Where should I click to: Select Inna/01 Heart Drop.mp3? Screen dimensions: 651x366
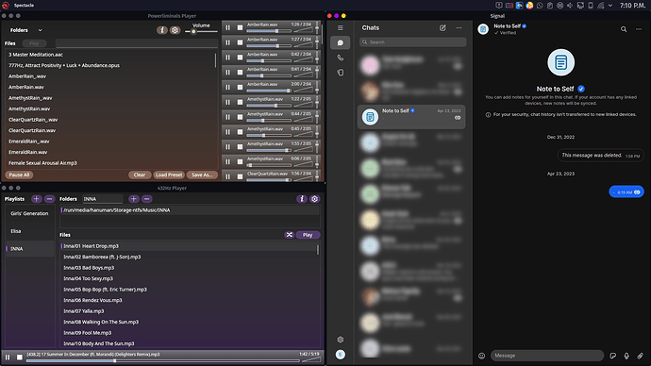tap(189, 246)
